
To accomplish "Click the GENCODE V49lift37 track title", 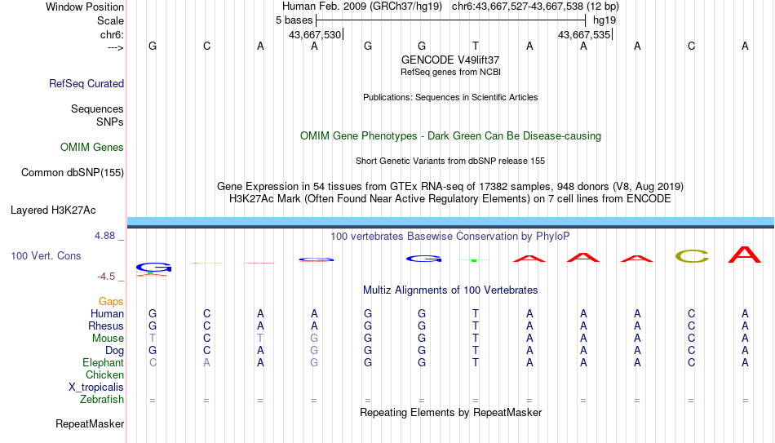I will 450,60.
